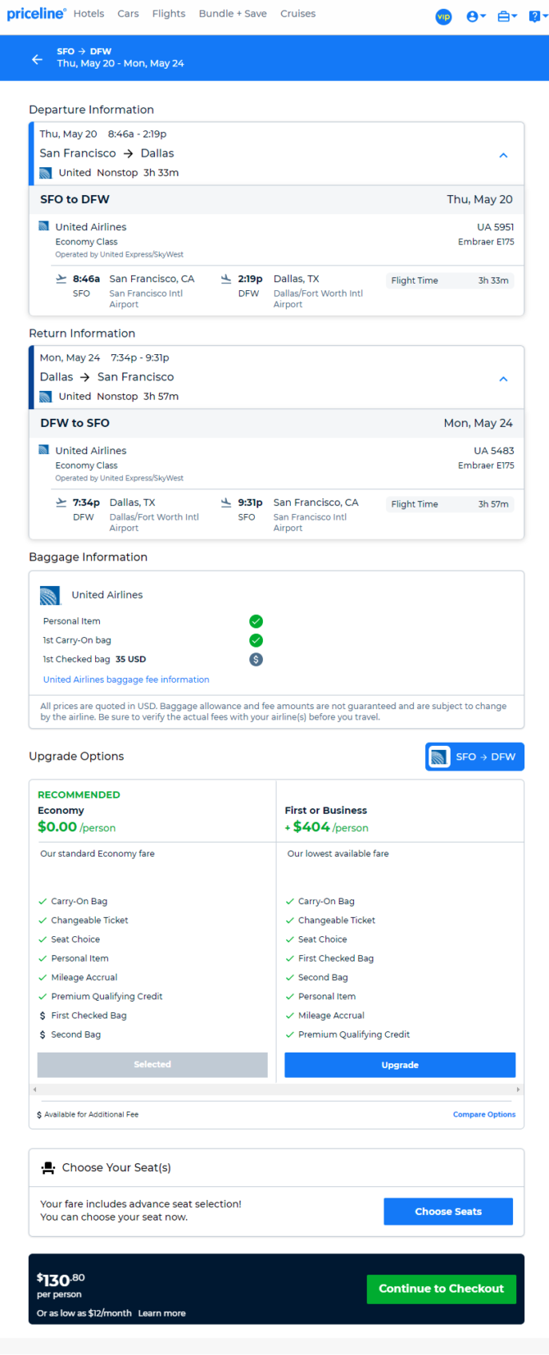Click the $130.80 per person total

coord(60,1285)
